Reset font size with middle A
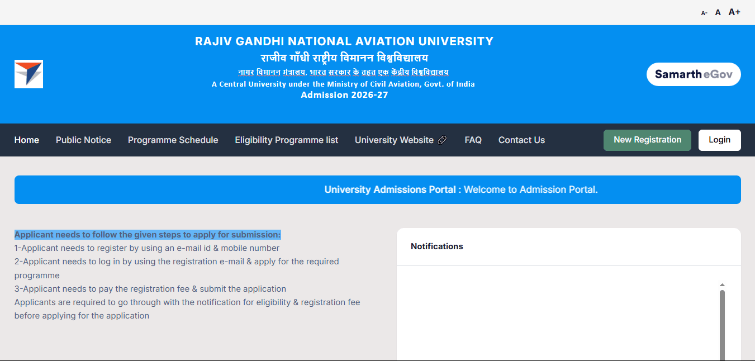 click(x=718, y=12)
